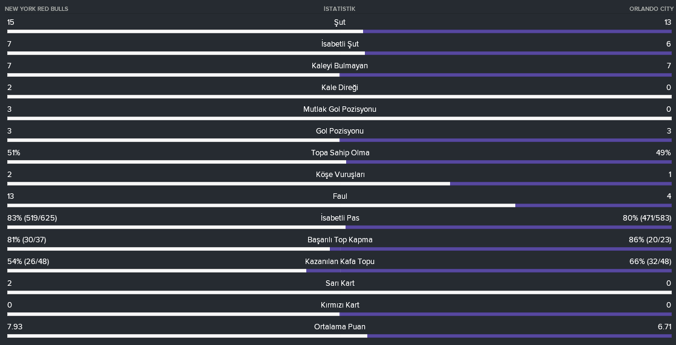Click the Kazanılan Kafa Topu label
Image resolution: width=676 pixels, height=345 pixels.
click(340, 262)
